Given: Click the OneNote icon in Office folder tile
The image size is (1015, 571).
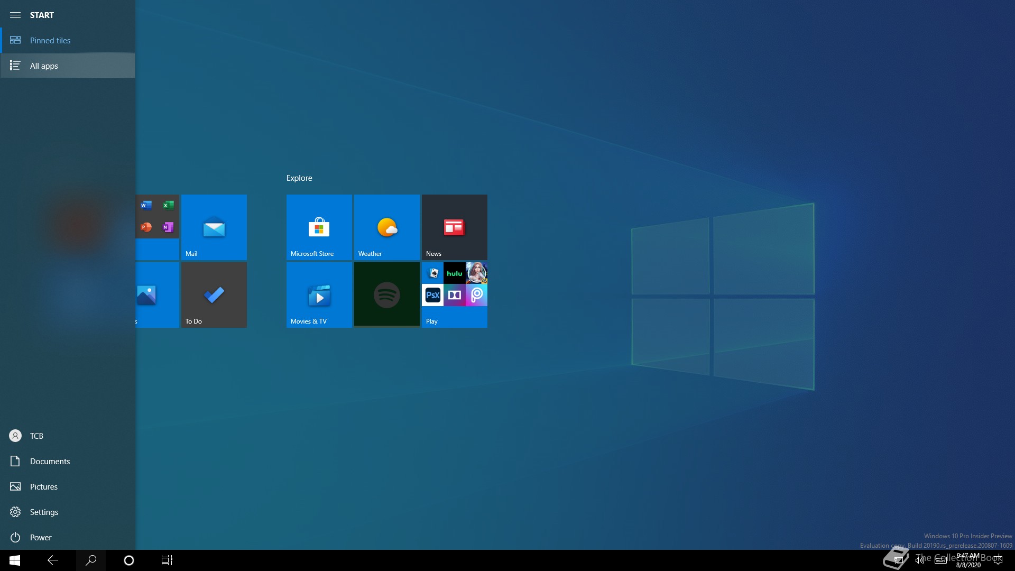Looking at the screenshot, I should (168, 227).
